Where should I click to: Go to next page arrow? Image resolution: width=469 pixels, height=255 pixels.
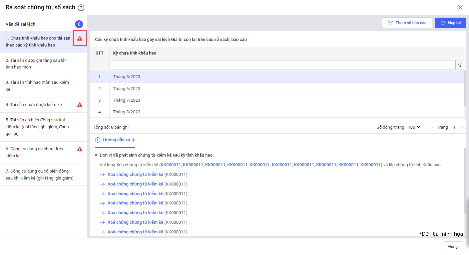pyautogui.click(x=462, y=127)
